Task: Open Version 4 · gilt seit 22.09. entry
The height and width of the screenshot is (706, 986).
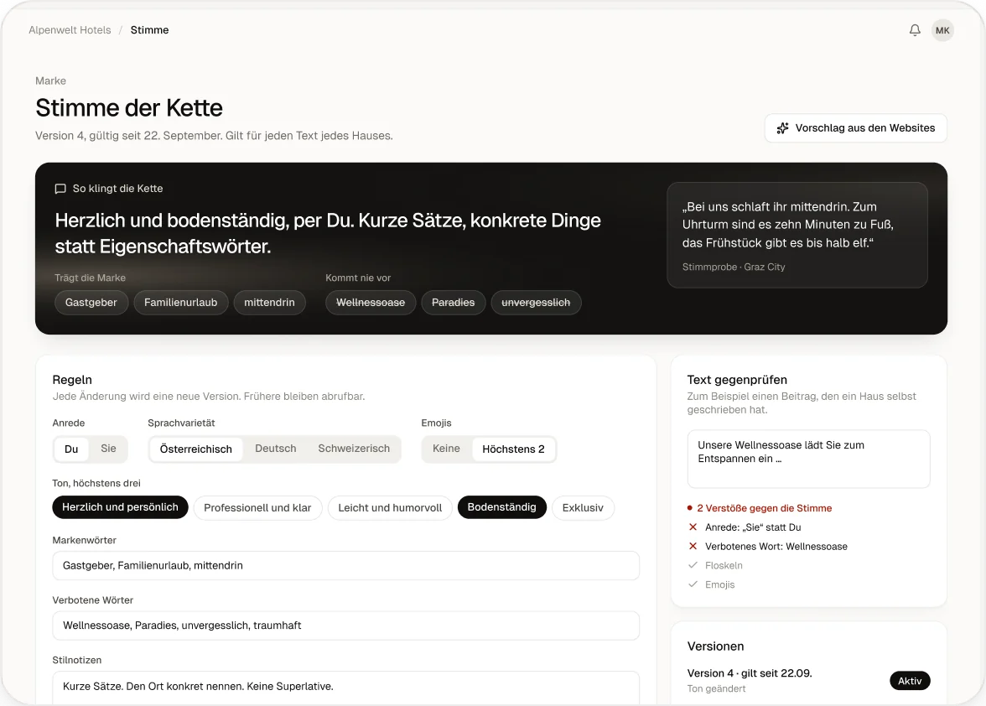Action: [808, 680]
